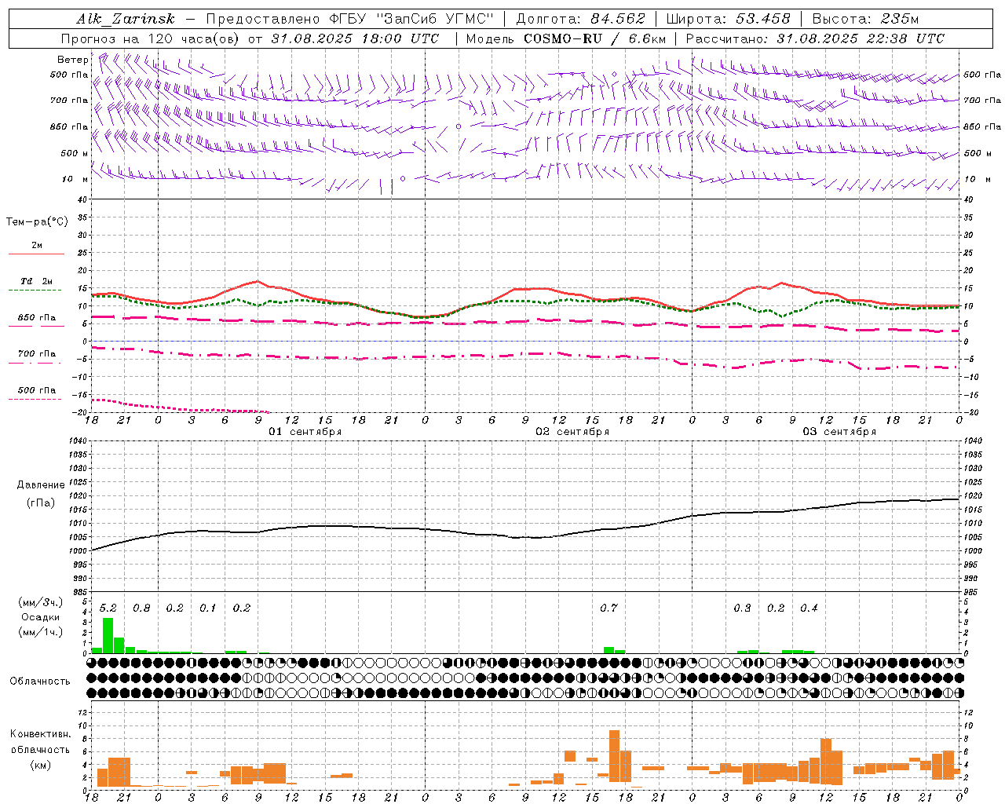The width and height of the screenshot is (1005, 804).
Task: Select the precipitation value 0.3
Action: (742, 608)
